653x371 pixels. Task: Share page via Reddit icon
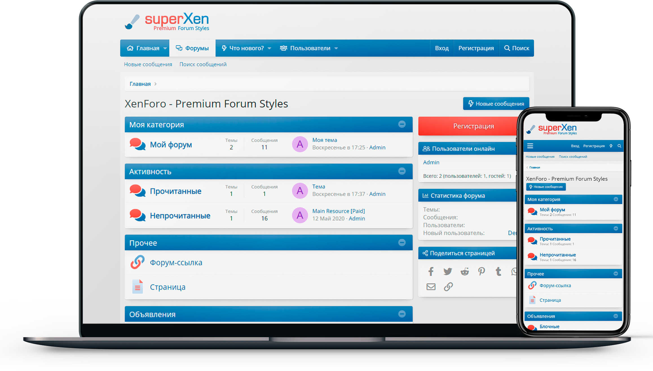(x=464, y=272)
